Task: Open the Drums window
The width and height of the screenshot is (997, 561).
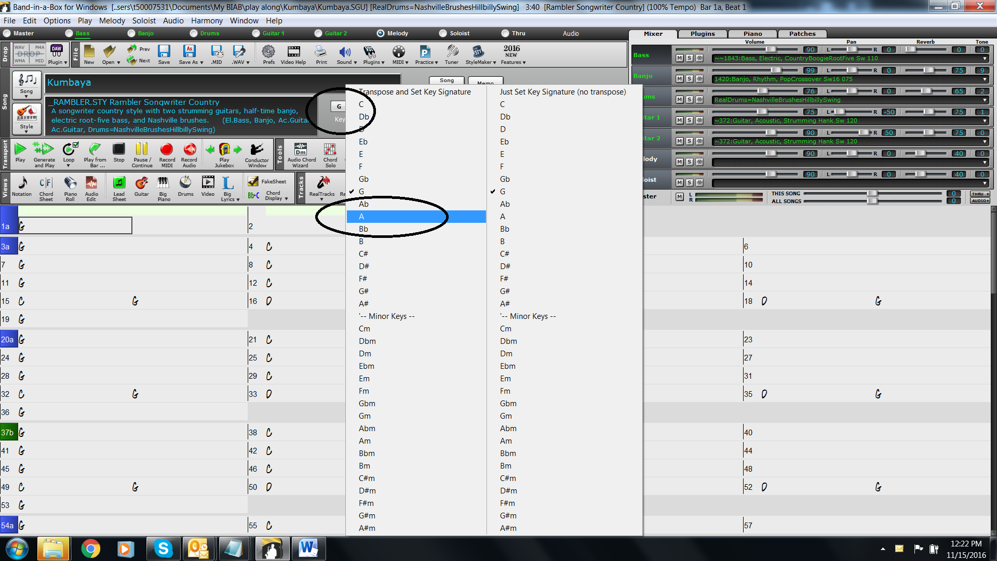Action: [x=185, y=187]
